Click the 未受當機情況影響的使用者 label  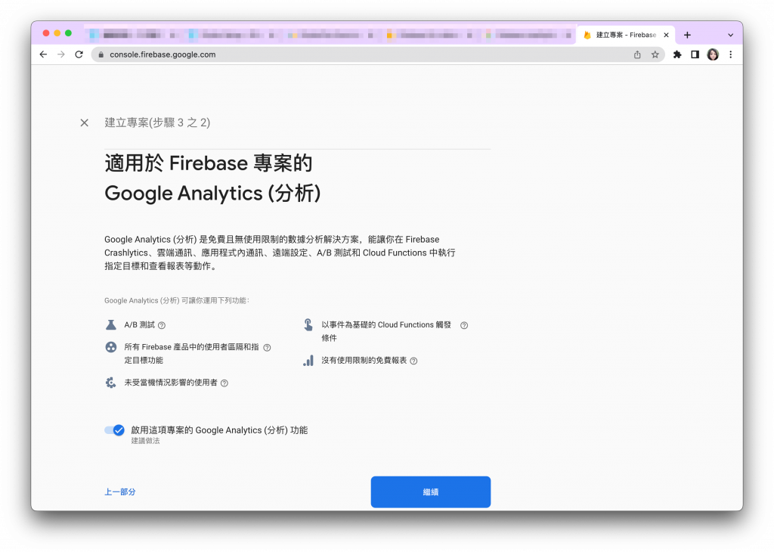click(171, 383)
